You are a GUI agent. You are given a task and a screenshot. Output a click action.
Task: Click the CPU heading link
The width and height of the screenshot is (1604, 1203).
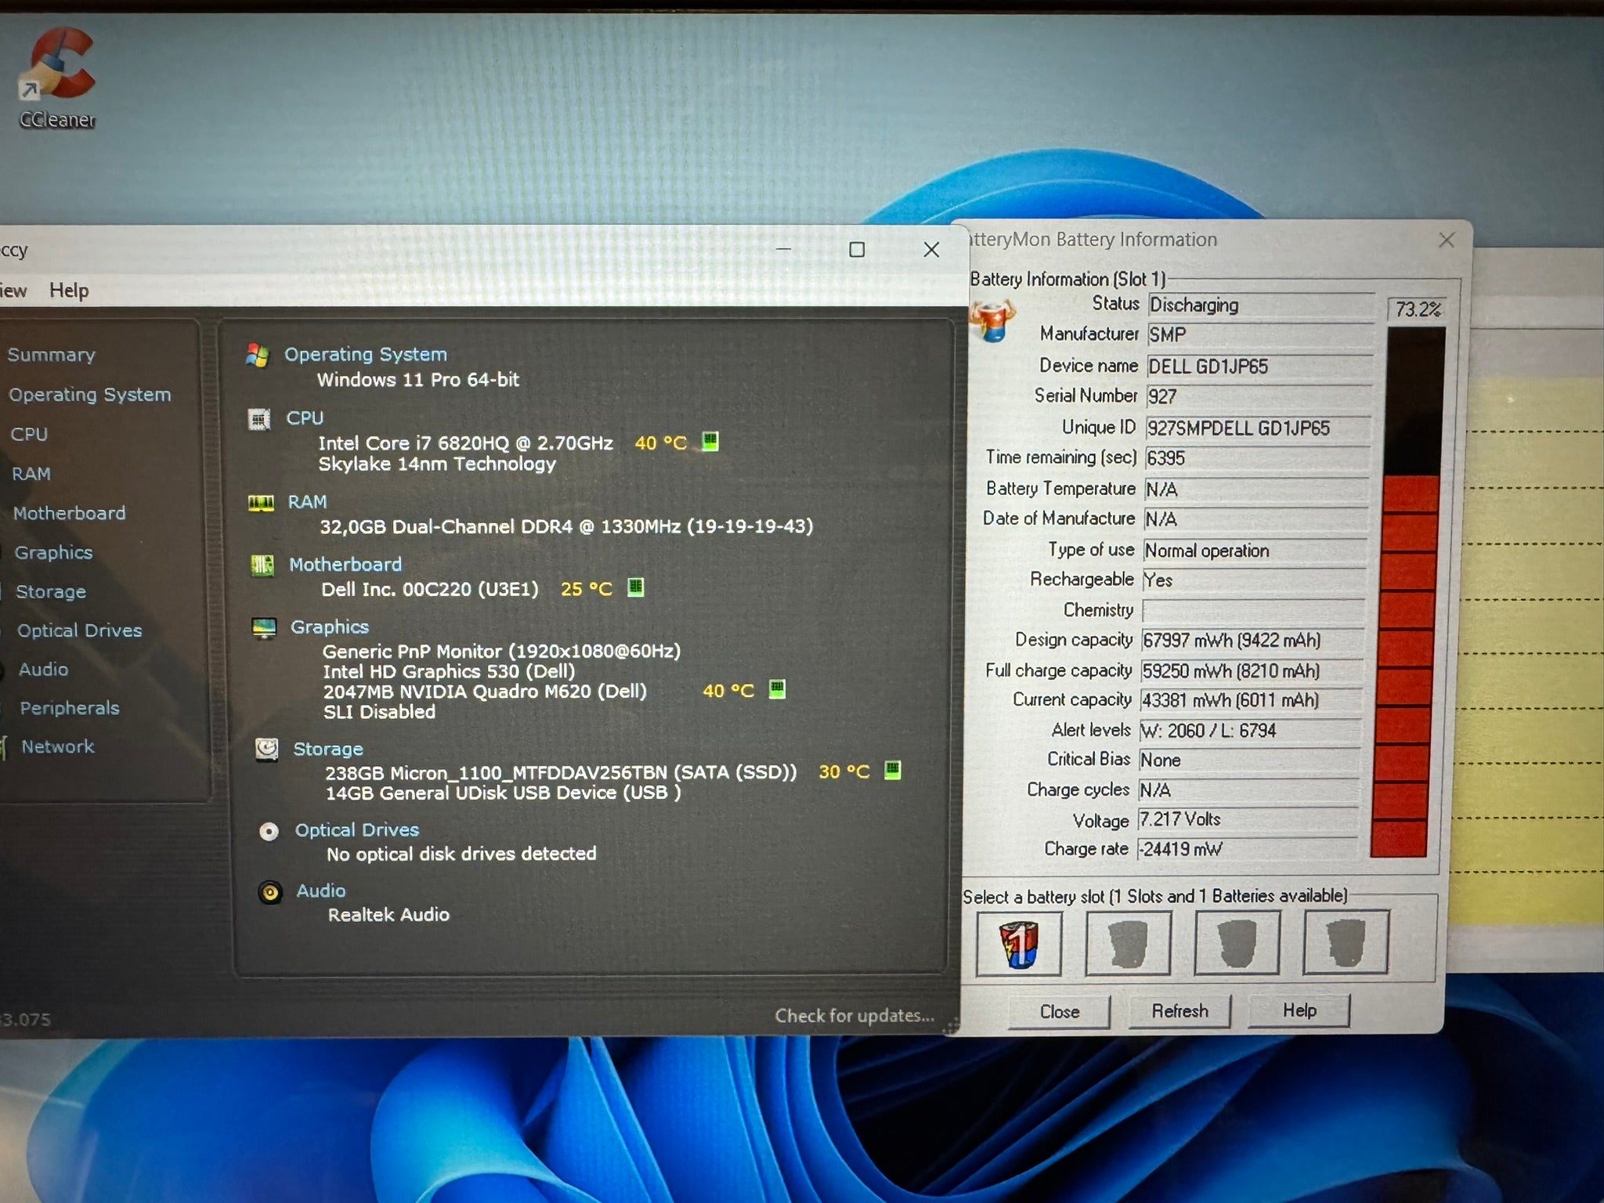tap(305, 418)
